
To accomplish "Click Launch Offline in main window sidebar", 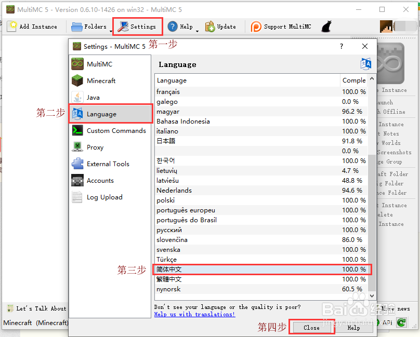I will tap(391, 112).
